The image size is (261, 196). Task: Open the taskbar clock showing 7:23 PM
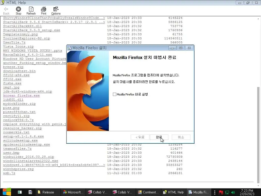247,192
